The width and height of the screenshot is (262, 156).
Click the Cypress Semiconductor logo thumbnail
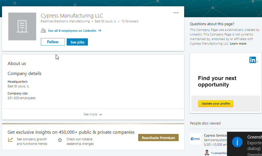pyautogui.click(x=195, y=139)
